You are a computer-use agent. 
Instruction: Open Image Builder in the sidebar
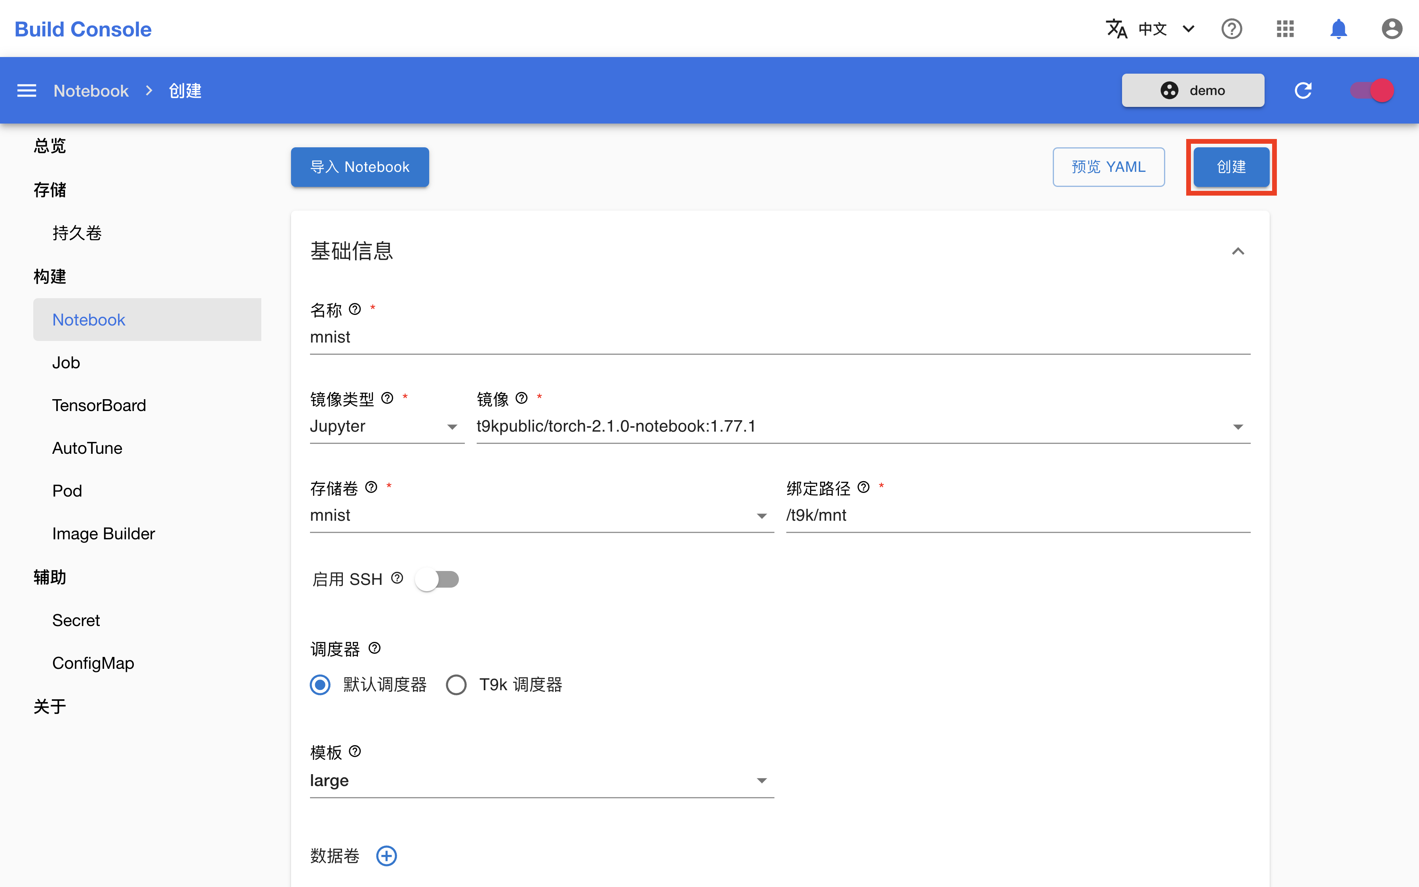(x=104, y=534)
